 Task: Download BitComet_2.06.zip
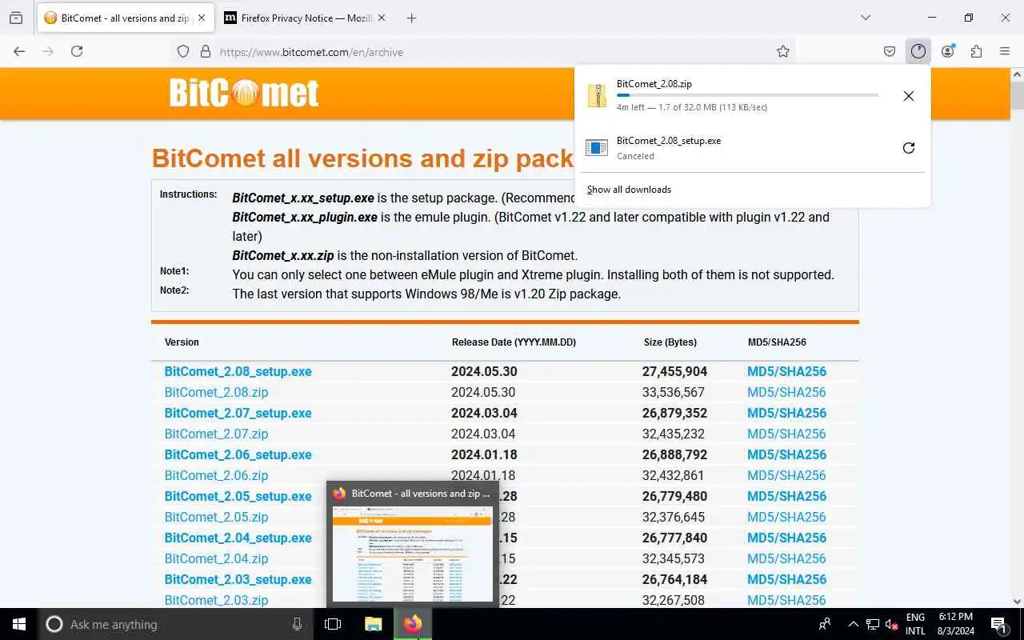(x=216, y=475)
